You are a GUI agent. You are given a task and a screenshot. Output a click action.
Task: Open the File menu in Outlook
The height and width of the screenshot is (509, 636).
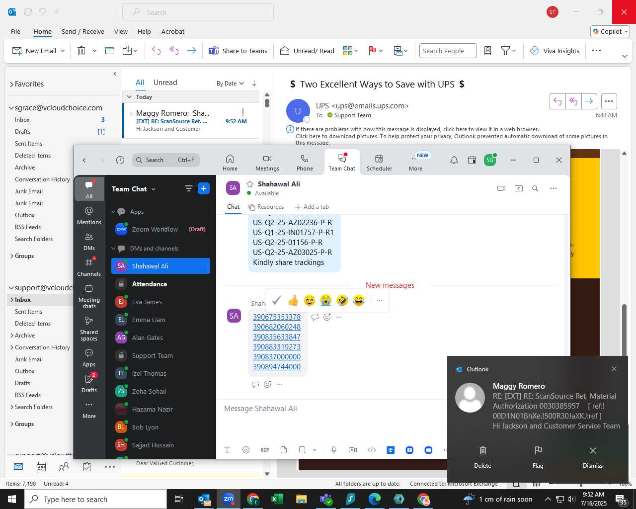[15, 31]
